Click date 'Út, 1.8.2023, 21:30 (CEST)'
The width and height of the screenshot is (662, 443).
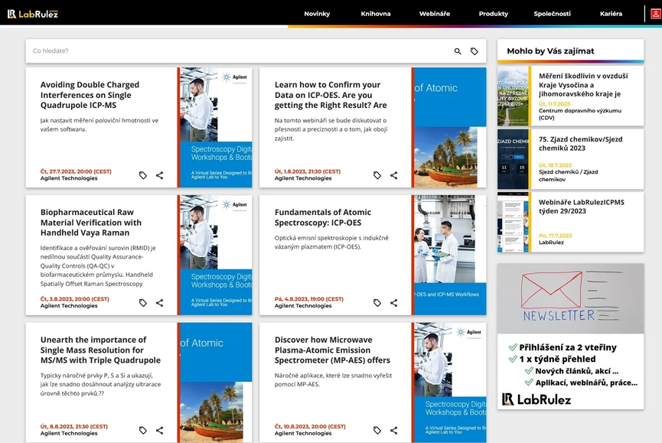click(x=308, y=171)
